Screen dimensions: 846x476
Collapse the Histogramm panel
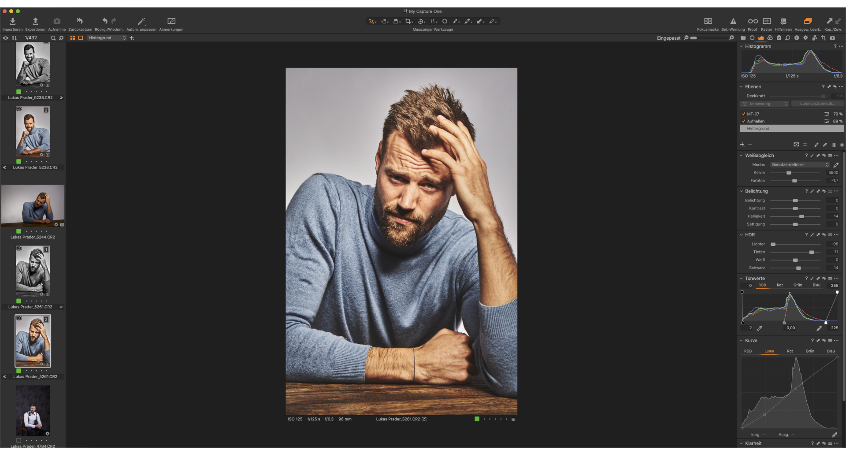[742, 46]
